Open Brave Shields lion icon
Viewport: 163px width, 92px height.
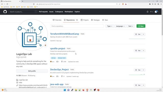coord(123,4)
